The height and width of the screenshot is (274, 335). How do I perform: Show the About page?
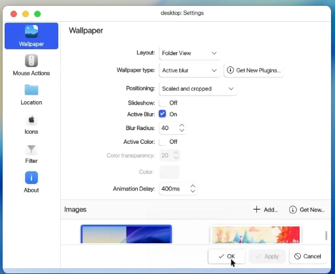point(31,182)
